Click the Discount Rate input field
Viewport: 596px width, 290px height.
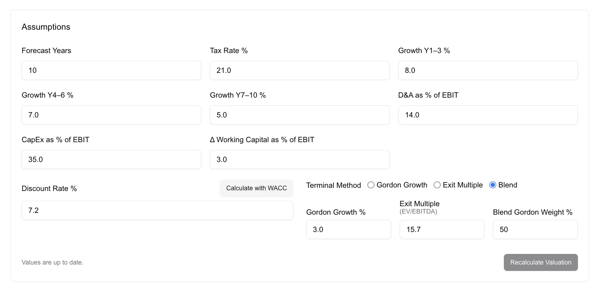157,210
